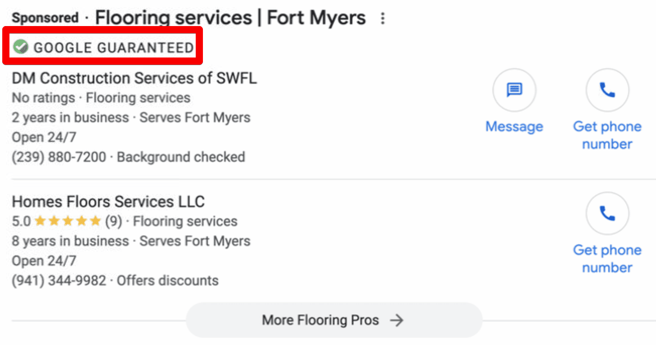656x345 pixels.
Task: Click Get phone number for DM Construction
Action: [607, 135]
